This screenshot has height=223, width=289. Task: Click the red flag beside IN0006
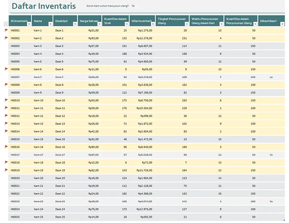(x=6, y=69)
